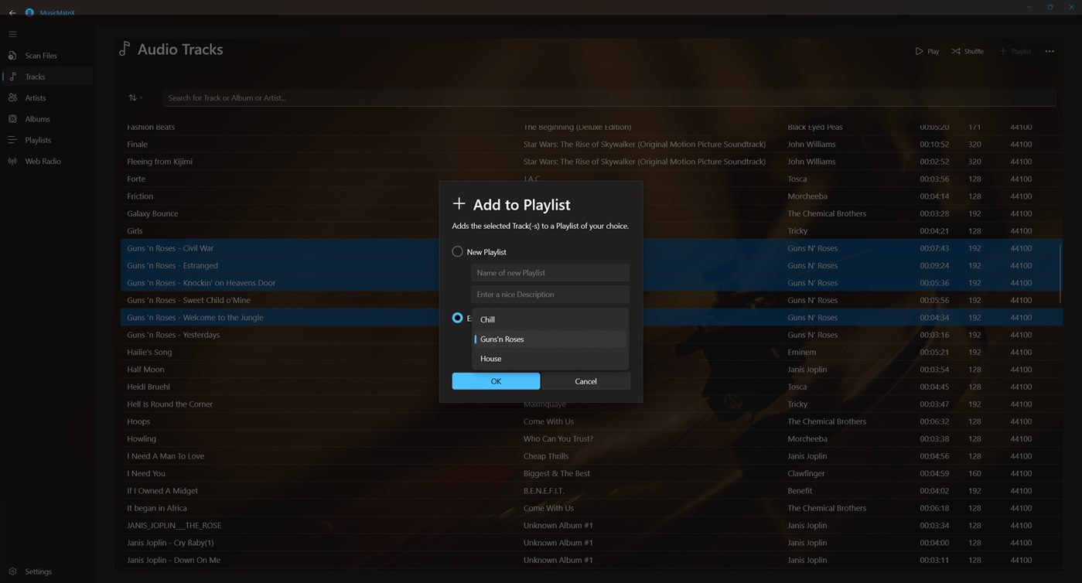Click album Who Can You Trust?
Viewport: 1082px width, 583px height.
(558, 438)
